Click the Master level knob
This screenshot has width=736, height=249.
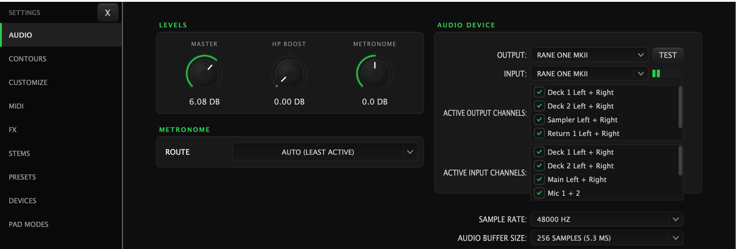[x=204, y=73]
